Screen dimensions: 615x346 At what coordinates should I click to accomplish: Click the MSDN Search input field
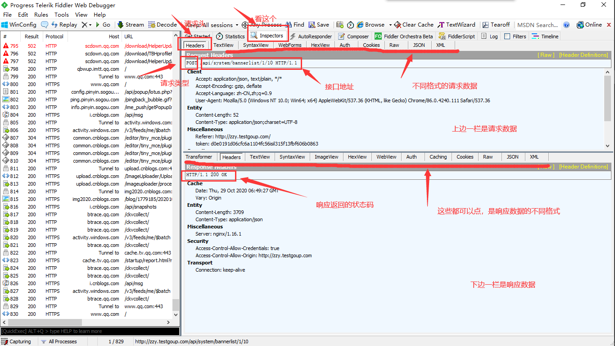(x=538, y=25)
